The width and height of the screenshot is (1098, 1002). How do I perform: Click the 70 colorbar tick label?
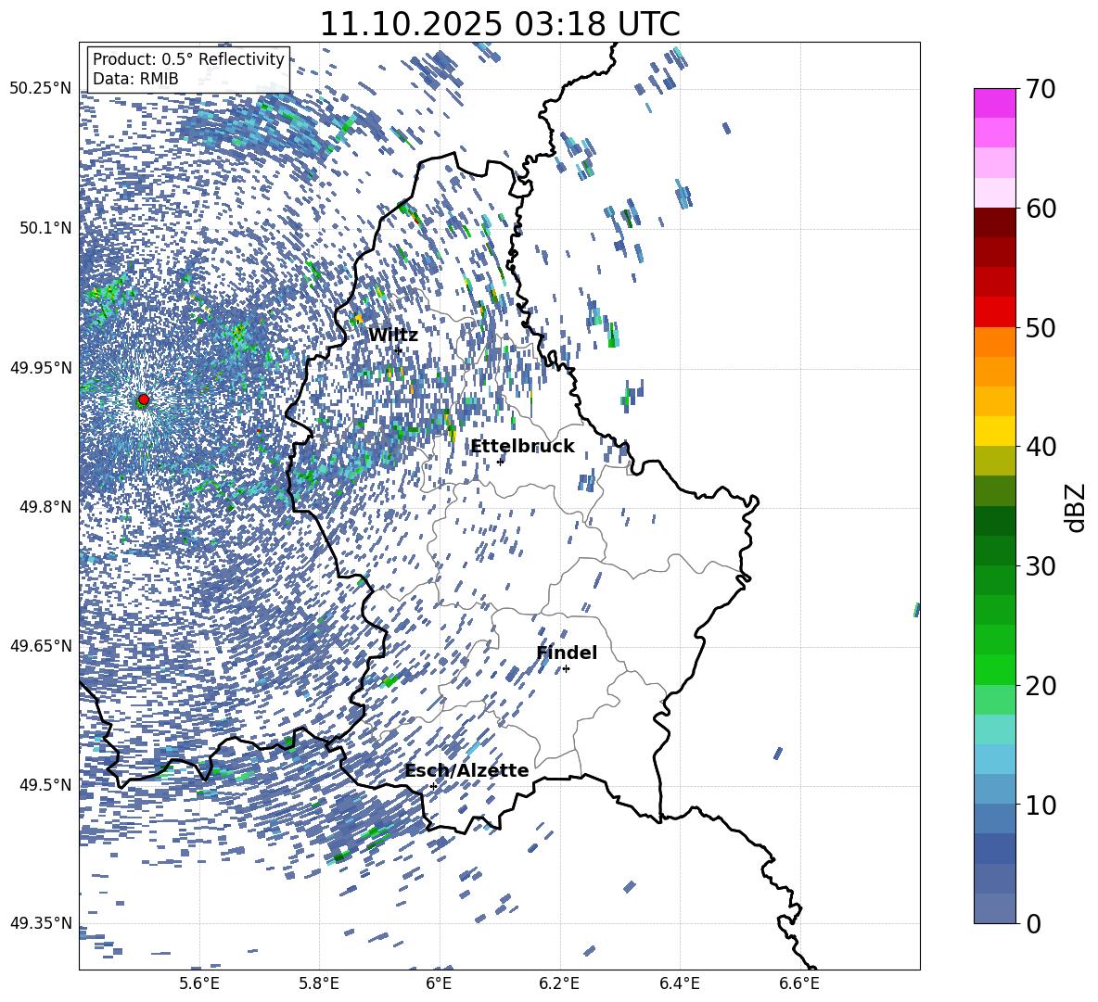[x=1041, y=90]
